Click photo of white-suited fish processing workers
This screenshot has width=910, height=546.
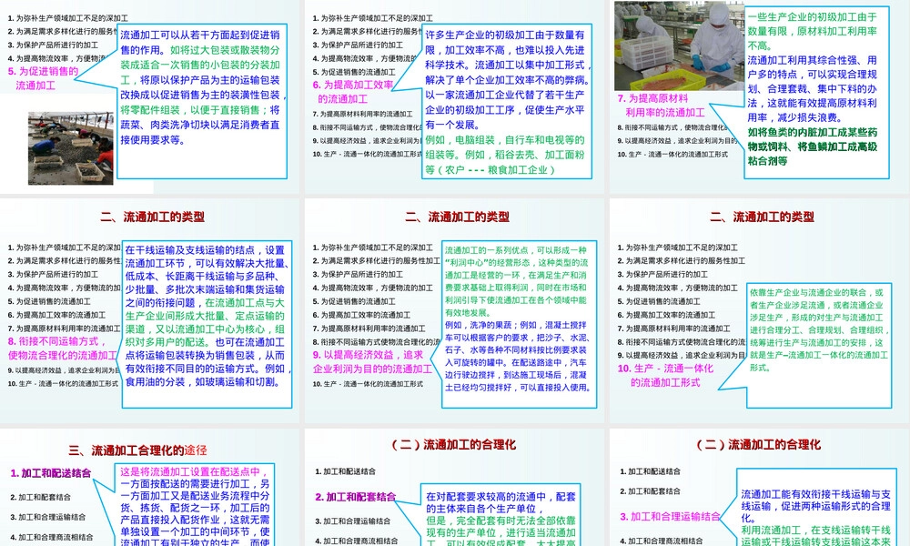tap(679, 45)
